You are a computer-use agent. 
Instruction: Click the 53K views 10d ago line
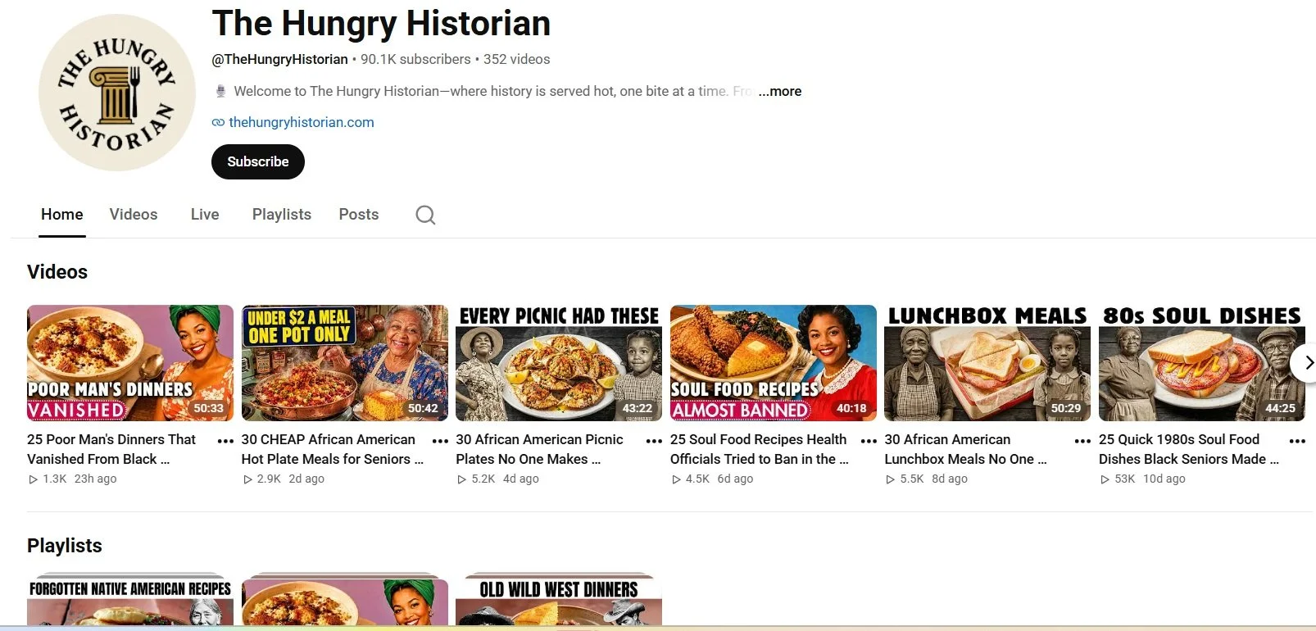pos(1142,479)
